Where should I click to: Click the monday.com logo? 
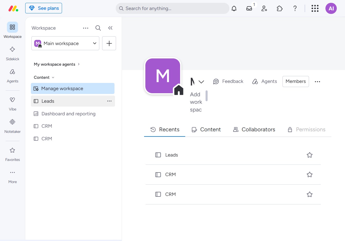[x=13, y=8]
